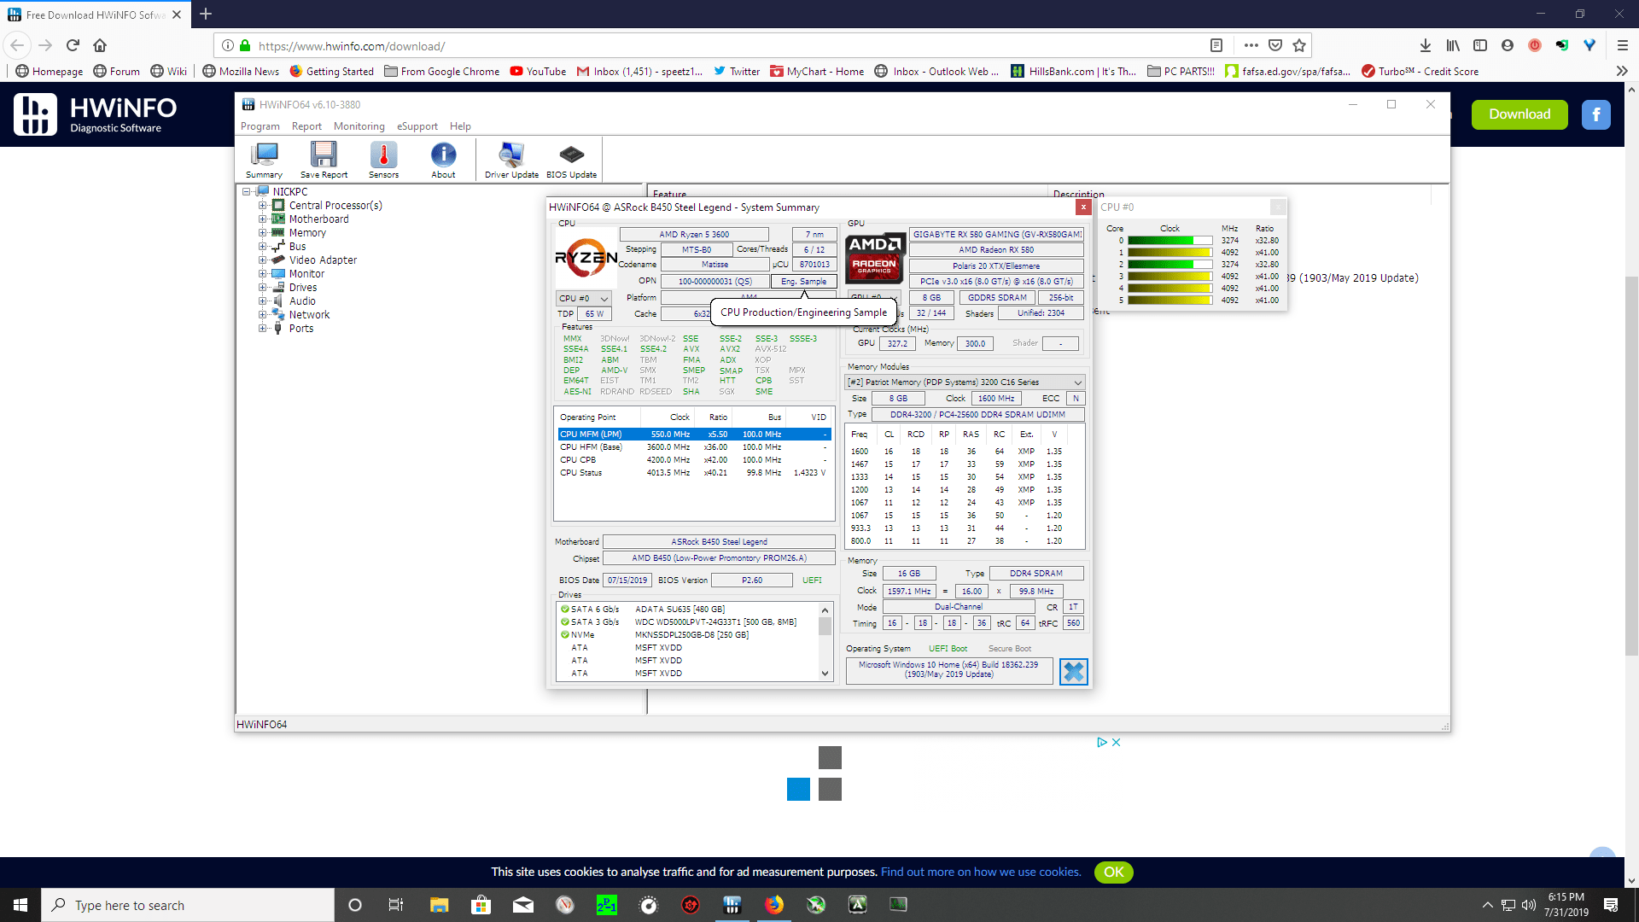
Task: Toggle the Firefox sidebars button
Action: pyautogui.click(x=1480, y=46)
